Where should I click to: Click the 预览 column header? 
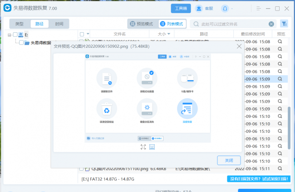tap(281, 34)
